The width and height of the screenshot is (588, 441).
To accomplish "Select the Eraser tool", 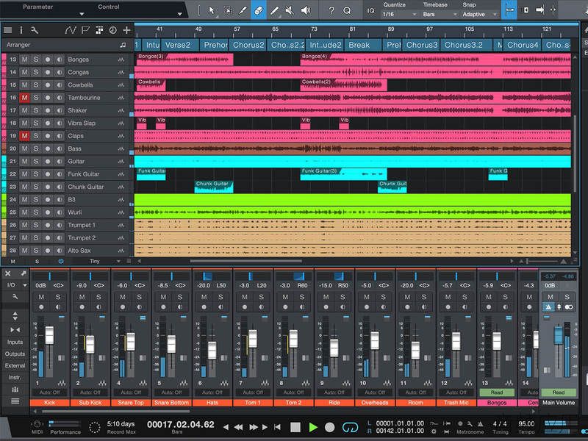I will click(x=259, y=10).
